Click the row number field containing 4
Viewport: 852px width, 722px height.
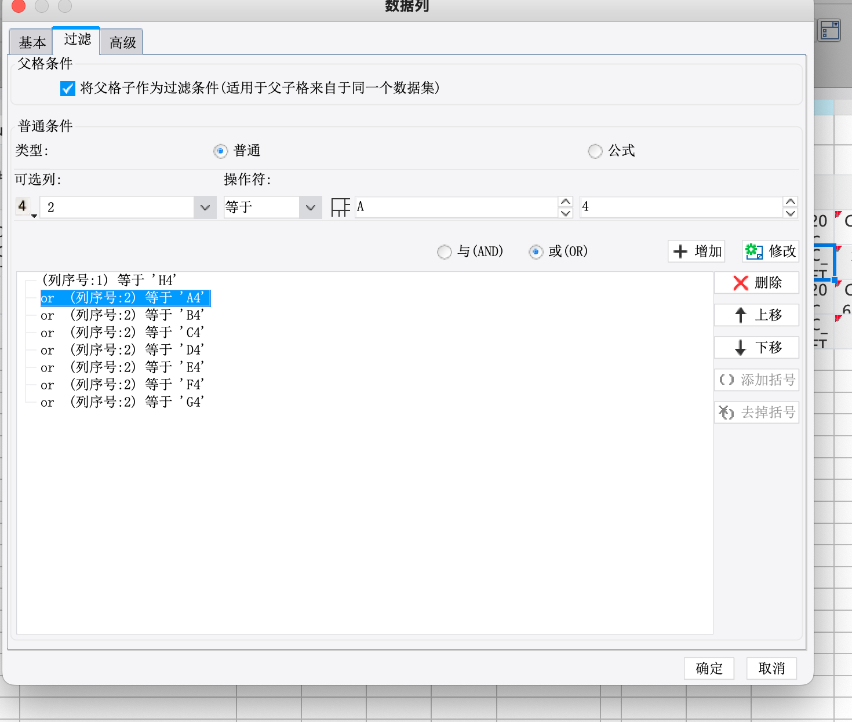(681, 207)
